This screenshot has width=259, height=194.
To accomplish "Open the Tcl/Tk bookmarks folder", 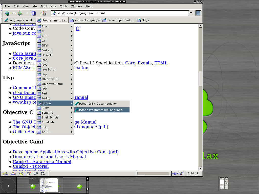I will click(x=55, y=132).
